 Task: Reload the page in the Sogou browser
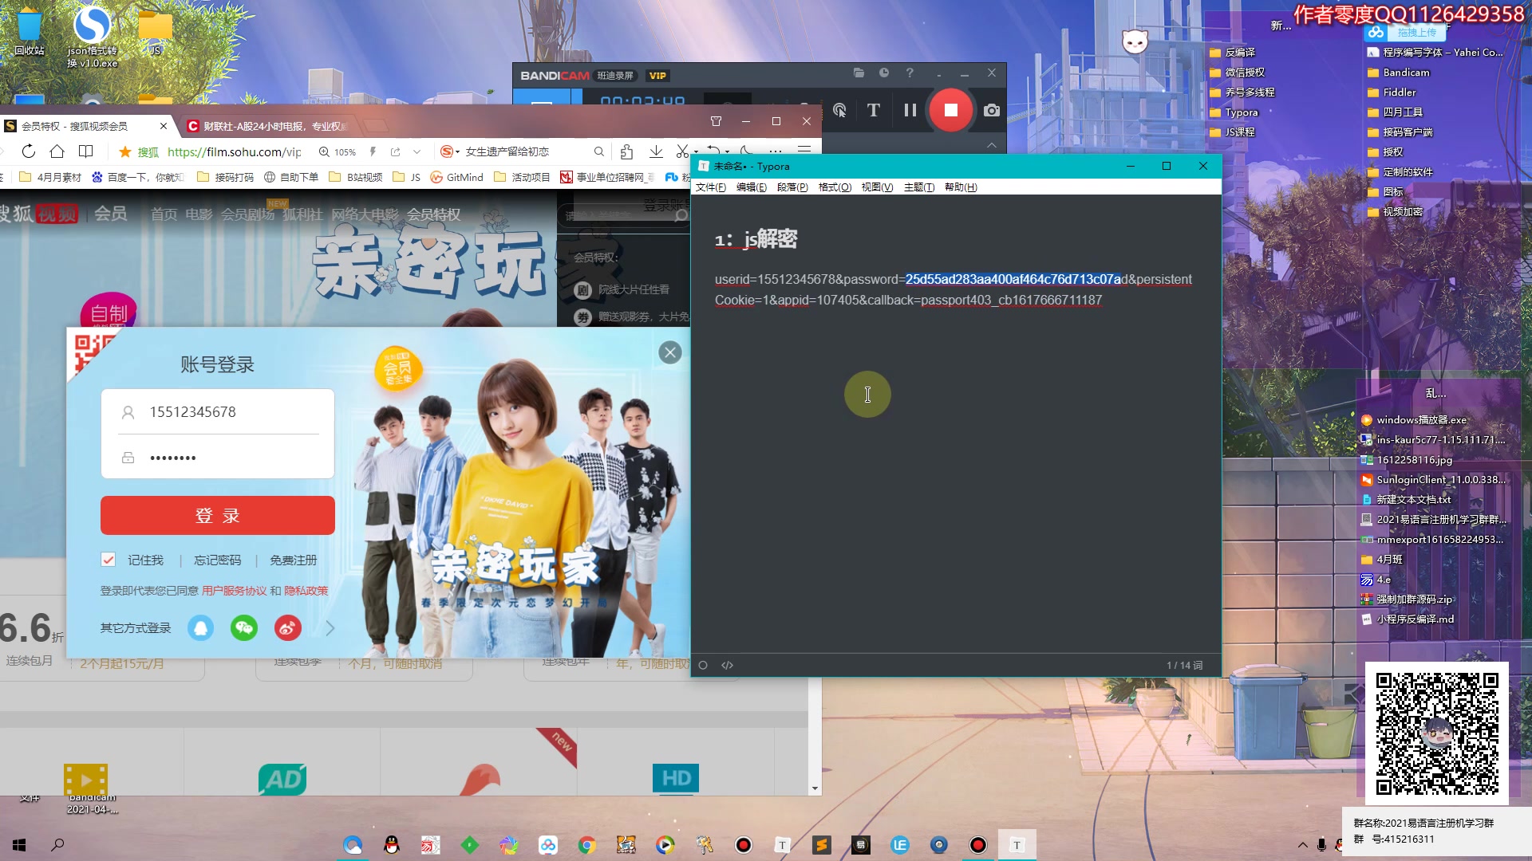[x=29, y=151]
